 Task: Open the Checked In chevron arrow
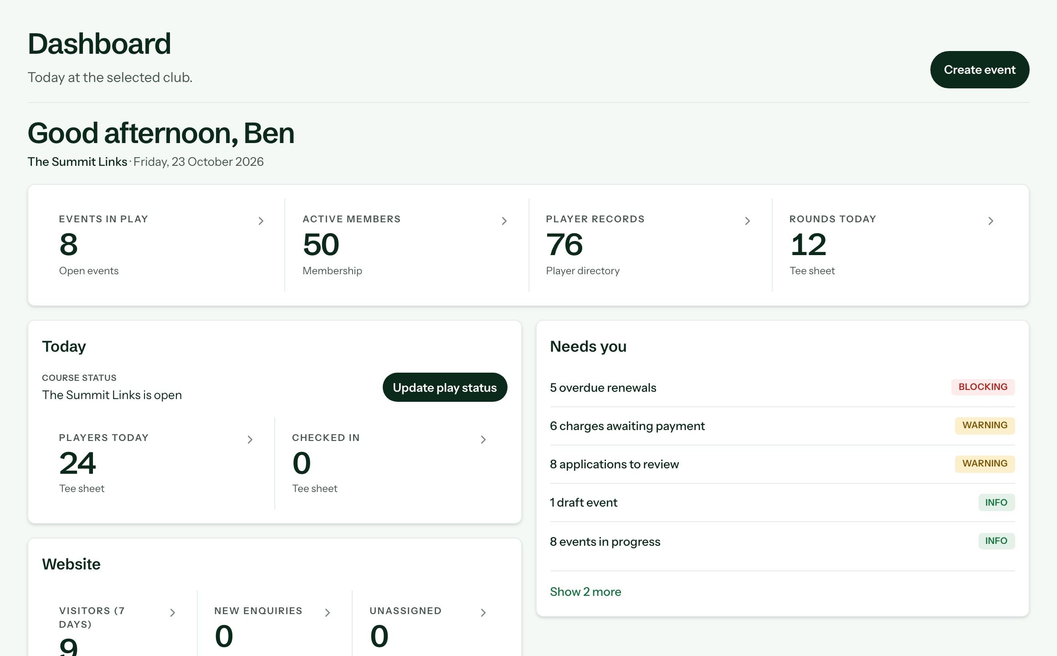coord(483,440)
